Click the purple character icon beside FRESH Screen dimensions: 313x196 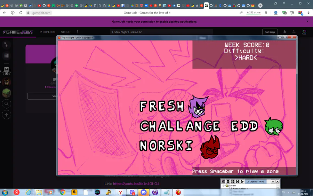click(198, 106)
